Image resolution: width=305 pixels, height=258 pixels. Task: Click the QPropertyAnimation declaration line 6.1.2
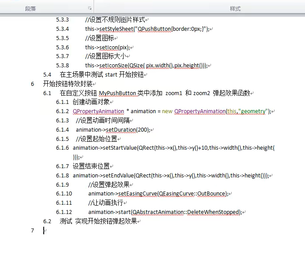172,111
